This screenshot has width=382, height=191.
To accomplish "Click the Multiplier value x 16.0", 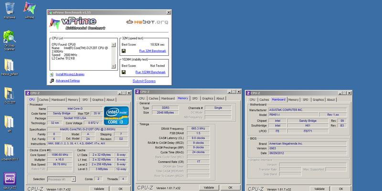I will (x=60, y=159).
